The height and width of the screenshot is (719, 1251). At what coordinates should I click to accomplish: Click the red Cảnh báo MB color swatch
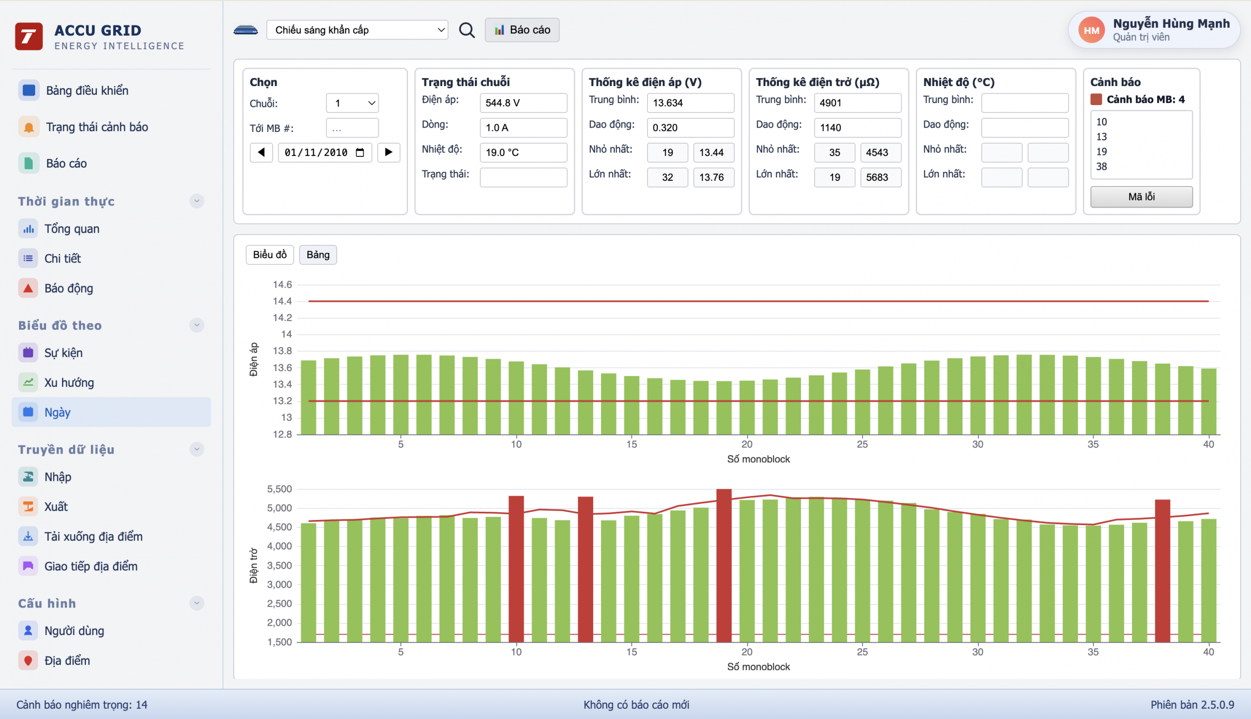coord(1096,99)
